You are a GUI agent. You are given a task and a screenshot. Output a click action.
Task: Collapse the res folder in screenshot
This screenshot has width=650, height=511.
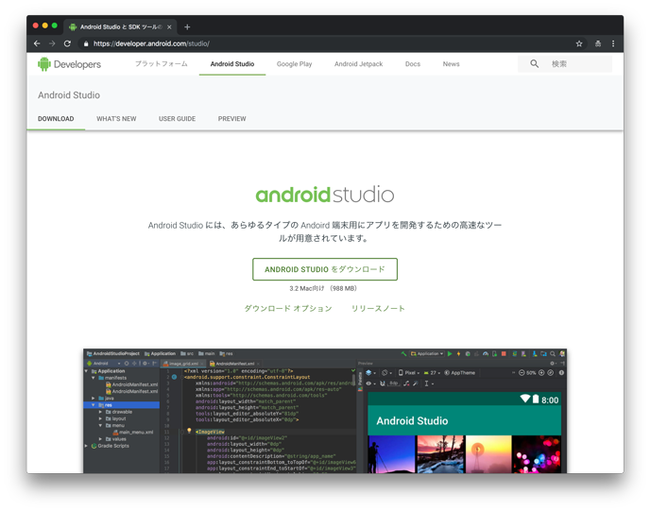pyautogui.click(x=94, y=405)
